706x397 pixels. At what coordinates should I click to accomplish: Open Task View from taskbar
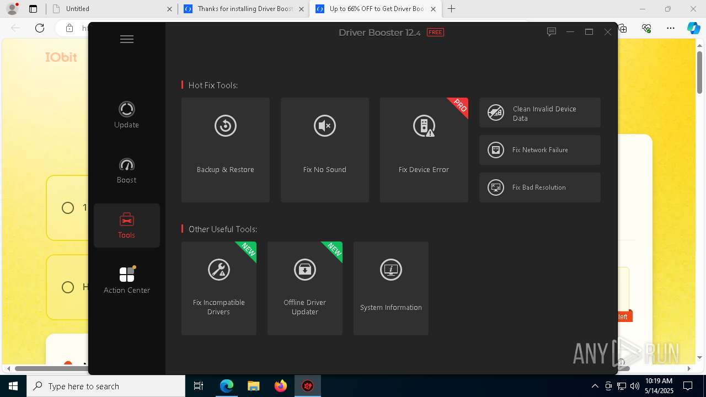[x=199, y=386]
